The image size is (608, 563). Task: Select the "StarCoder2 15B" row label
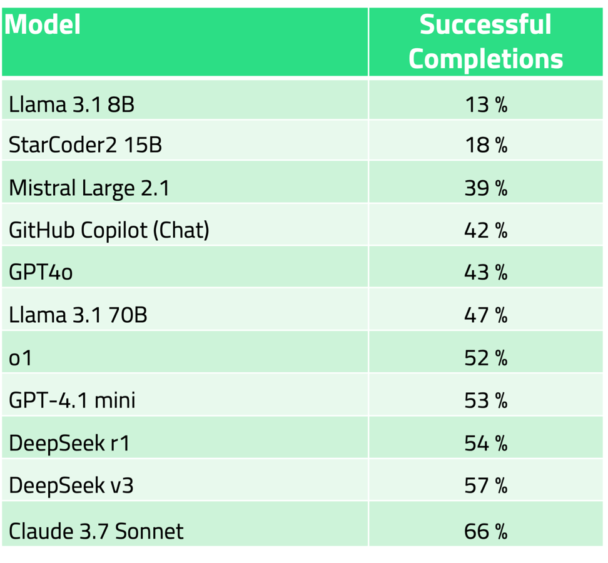pos(85,145)
